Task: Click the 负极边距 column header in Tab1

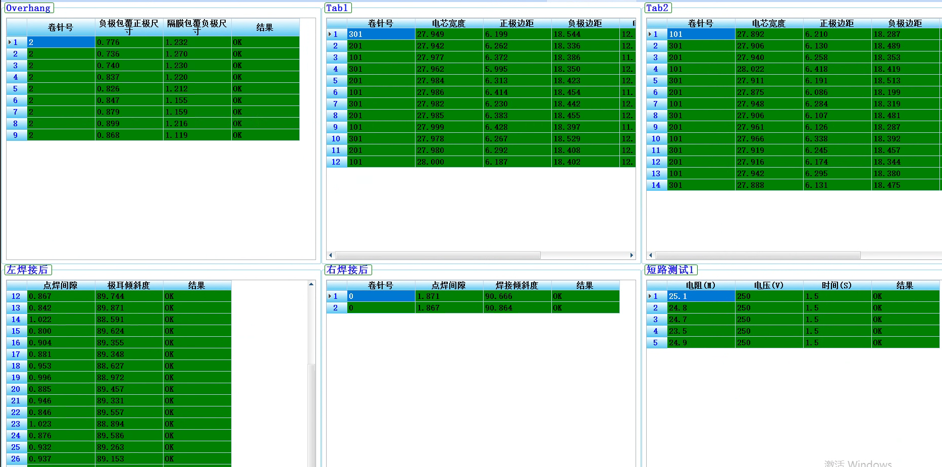Action: click(586, 23)
